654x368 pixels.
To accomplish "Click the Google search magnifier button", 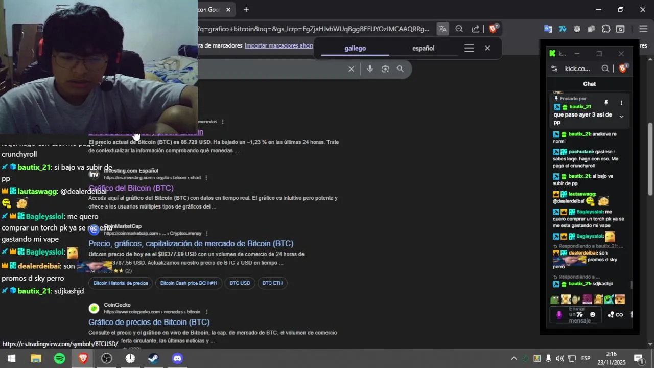I will pos(400,69).
